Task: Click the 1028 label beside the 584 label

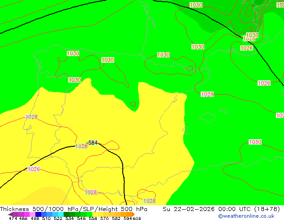Action: (82, 146)
